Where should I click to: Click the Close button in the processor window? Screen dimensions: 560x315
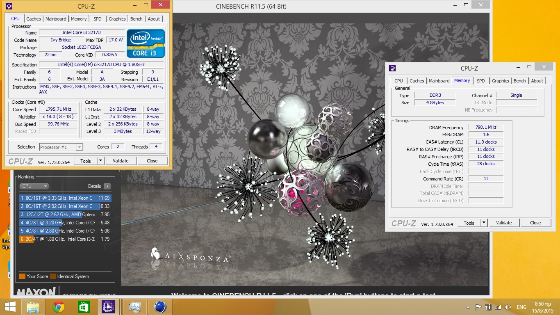tap(152, 161)
